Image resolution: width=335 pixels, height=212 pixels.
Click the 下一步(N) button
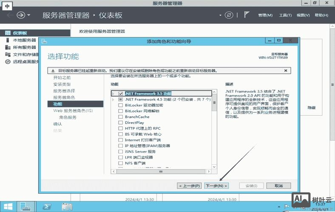(216, 186)
